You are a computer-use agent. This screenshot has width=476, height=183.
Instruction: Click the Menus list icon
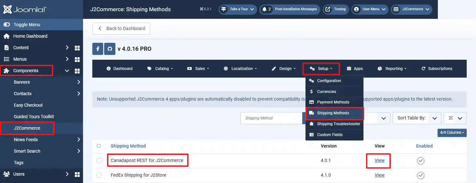coord(6,59)
